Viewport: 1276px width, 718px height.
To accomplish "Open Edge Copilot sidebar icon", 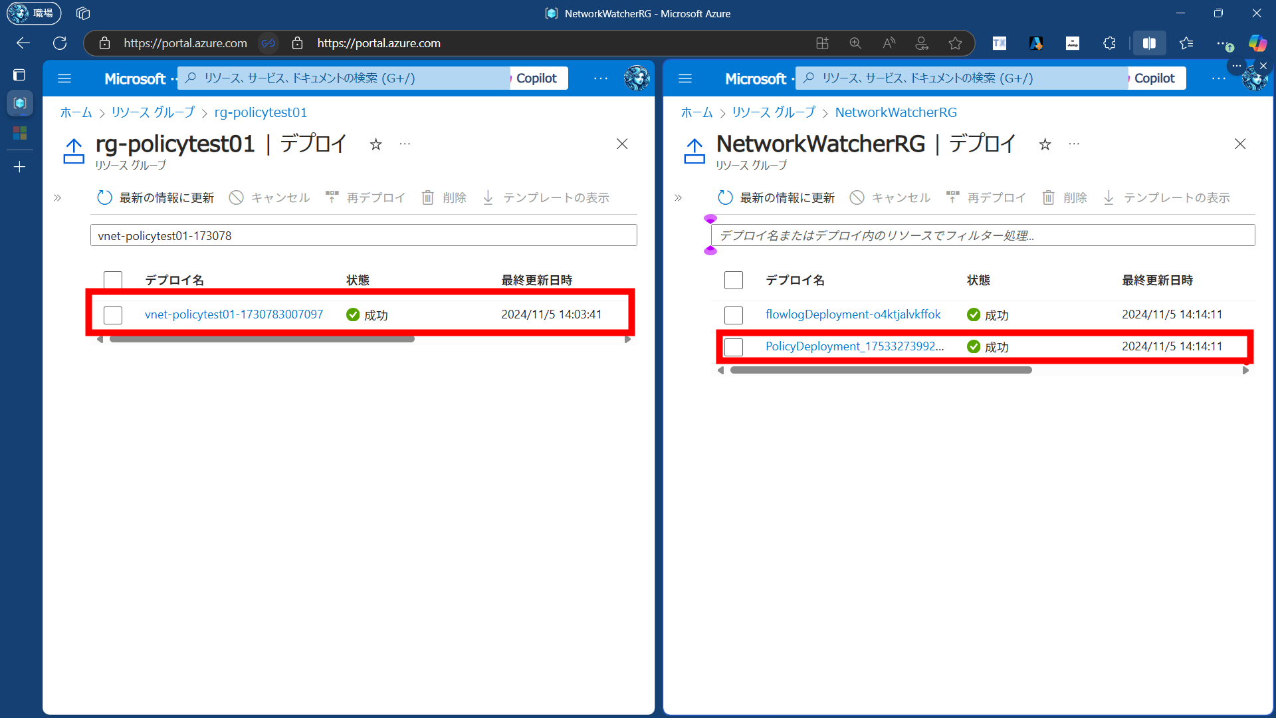I will (1257, 43).
